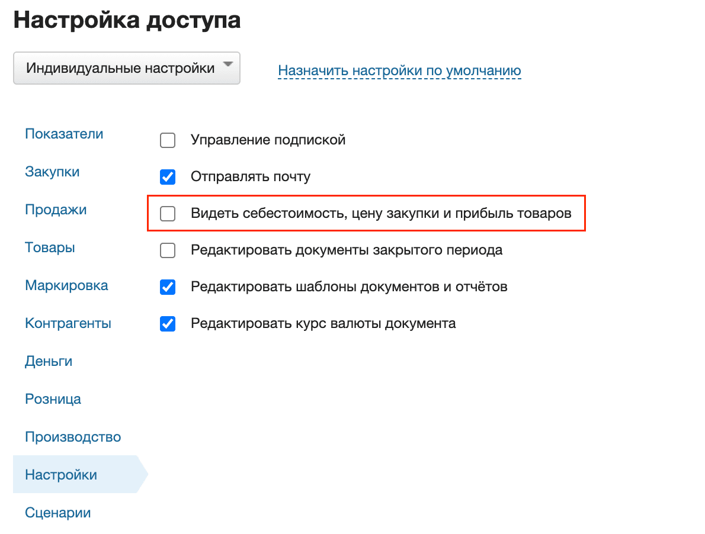Enable 'Видеть себестоимость, цену закупки и прибыль товаров'
The width and height of the screenshot is (705, 534).
tap(168, 213)
